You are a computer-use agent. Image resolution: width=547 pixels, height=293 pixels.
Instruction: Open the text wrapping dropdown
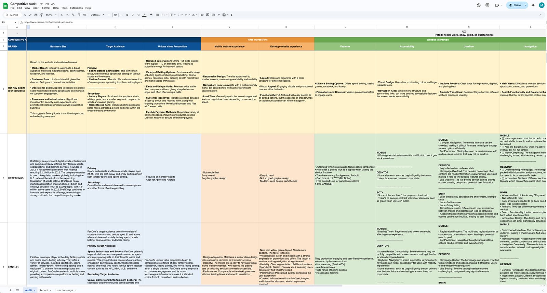(187, 15)
